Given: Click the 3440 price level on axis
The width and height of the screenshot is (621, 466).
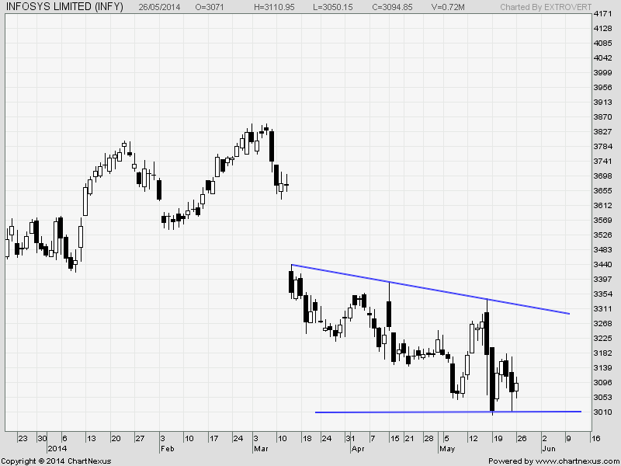Looking at the screenshot, I should (603, 265).
